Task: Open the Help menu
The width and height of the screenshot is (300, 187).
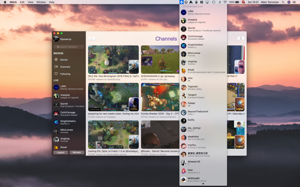Action: click(x=52, y=2)
